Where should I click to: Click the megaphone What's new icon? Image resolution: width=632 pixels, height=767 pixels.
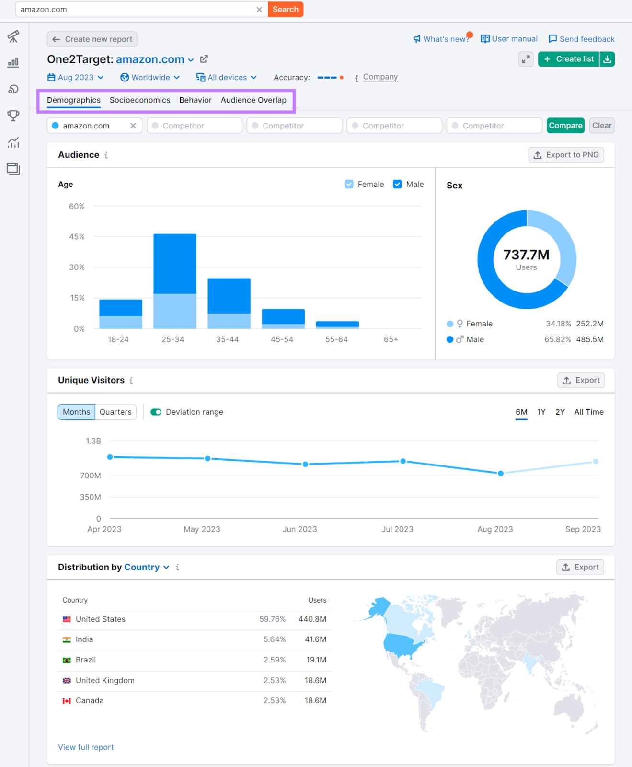tap(417, 39)
